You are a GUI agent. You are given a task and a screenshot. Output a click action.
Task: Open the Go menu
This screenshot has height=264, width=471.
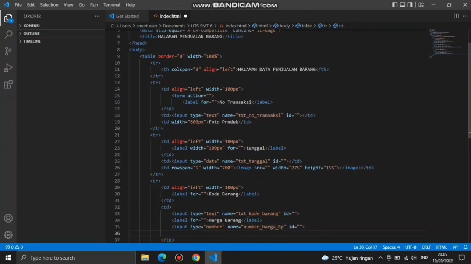[x=82, y=5]
